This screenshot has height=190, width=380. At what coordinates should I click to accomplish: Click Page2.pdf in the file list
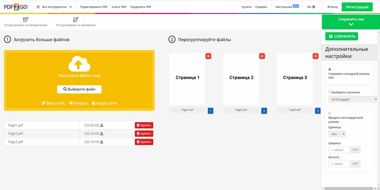(16, 142)
